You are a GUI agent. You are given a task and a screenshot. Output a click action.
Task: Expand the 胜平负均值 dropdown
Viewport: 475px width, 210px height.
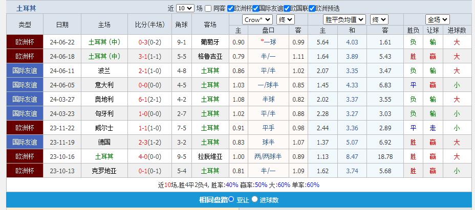[344, 19]
